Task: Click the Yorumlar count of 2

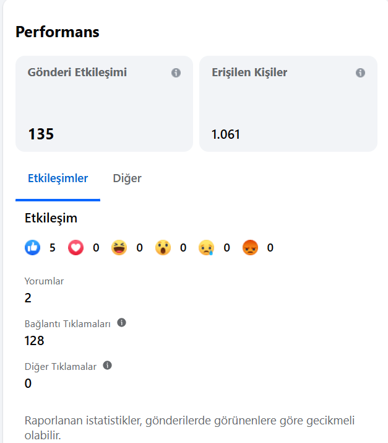Action: point(28,298)
